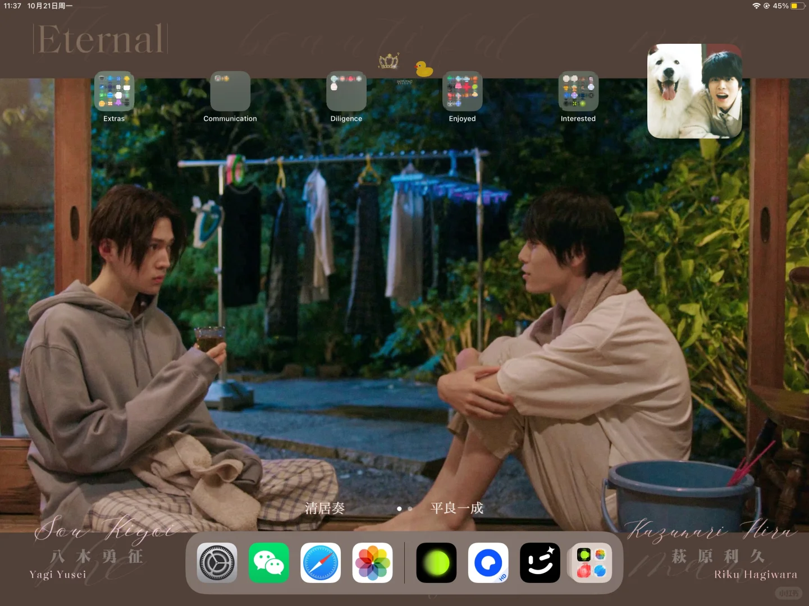Tap the battery indicator in status bar
The height and width of the screenshot is (606, 809).
point(798,6)
